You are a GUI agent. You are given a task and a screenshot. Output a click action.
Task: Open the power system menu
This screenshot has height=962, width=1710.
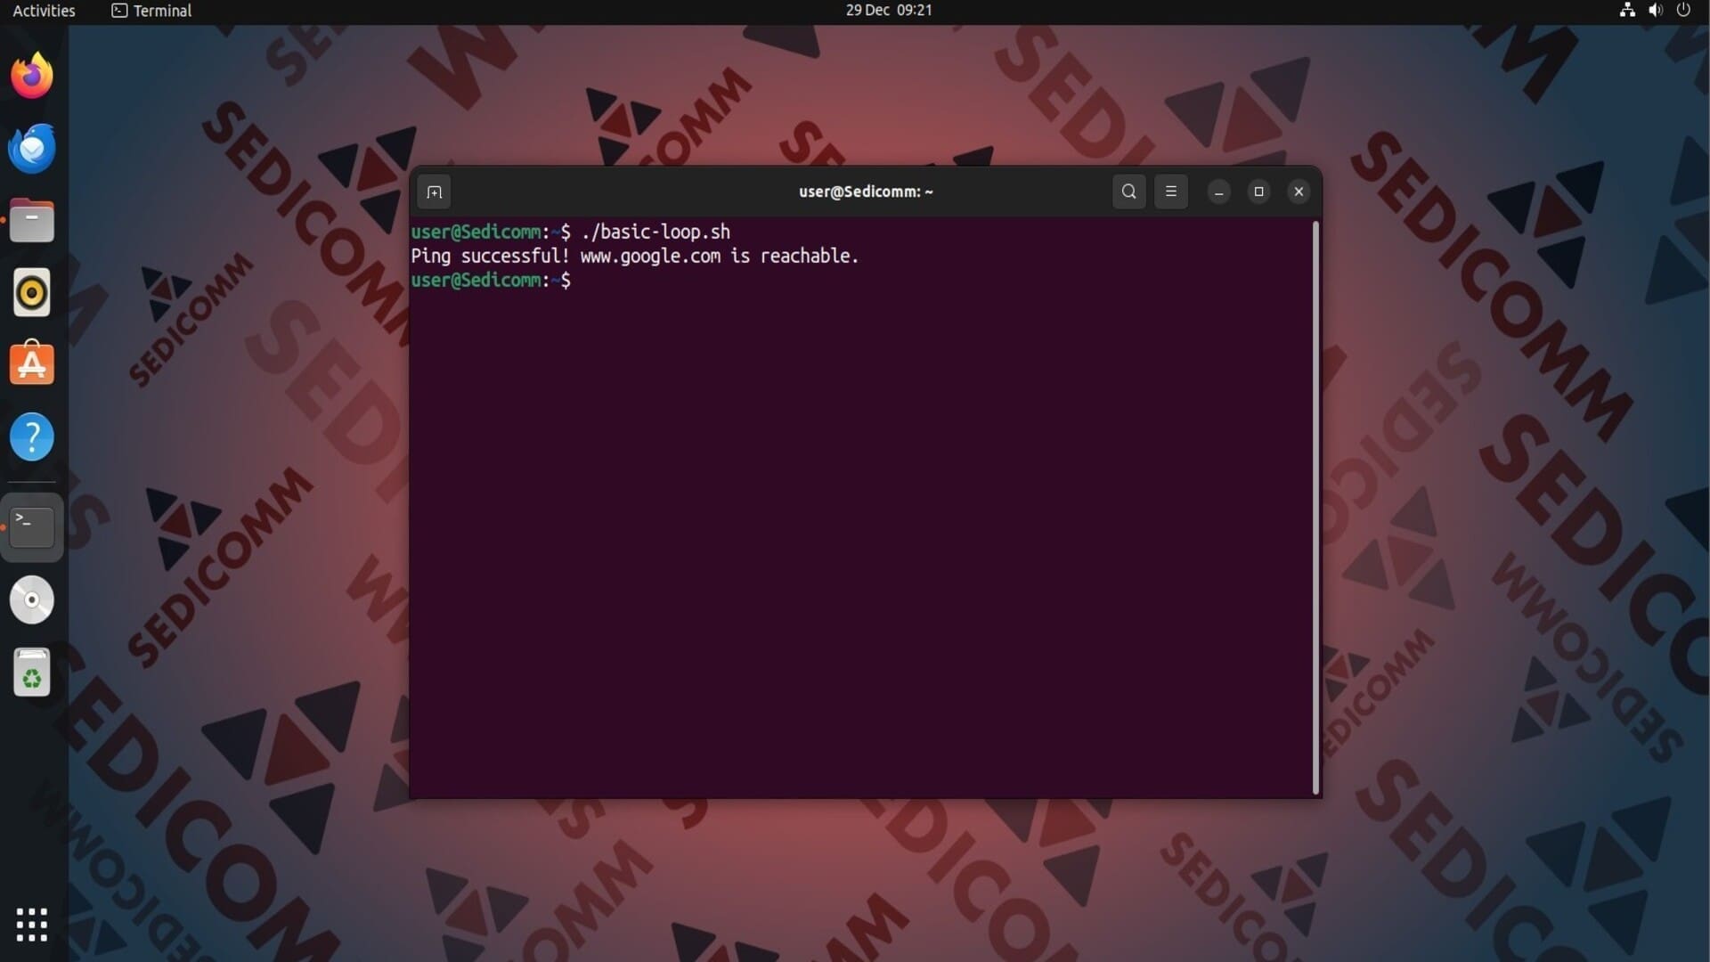pos(1683,11)
